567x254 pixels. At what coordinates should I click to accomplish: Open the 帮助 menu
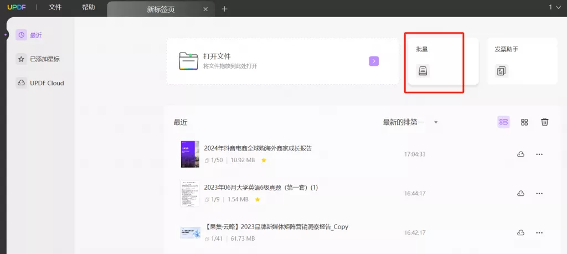88,7
